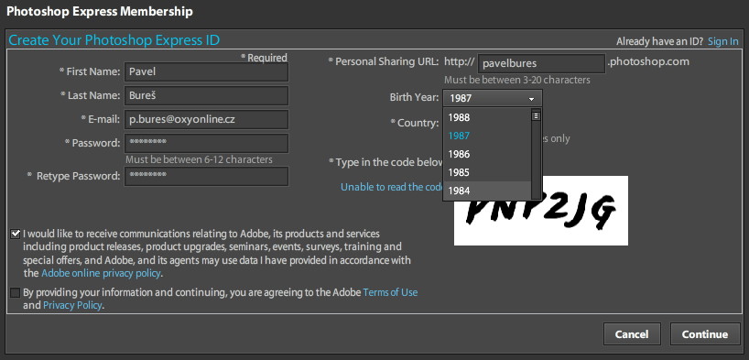Click the E-mail input field
This screenshot has width=749, height=360.
click(x=206, y=119)
